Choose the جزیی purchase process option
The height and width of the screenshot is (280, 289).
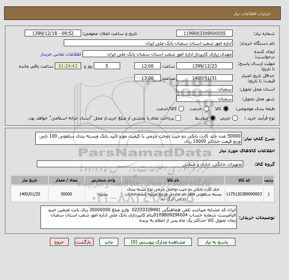(235, 118)
